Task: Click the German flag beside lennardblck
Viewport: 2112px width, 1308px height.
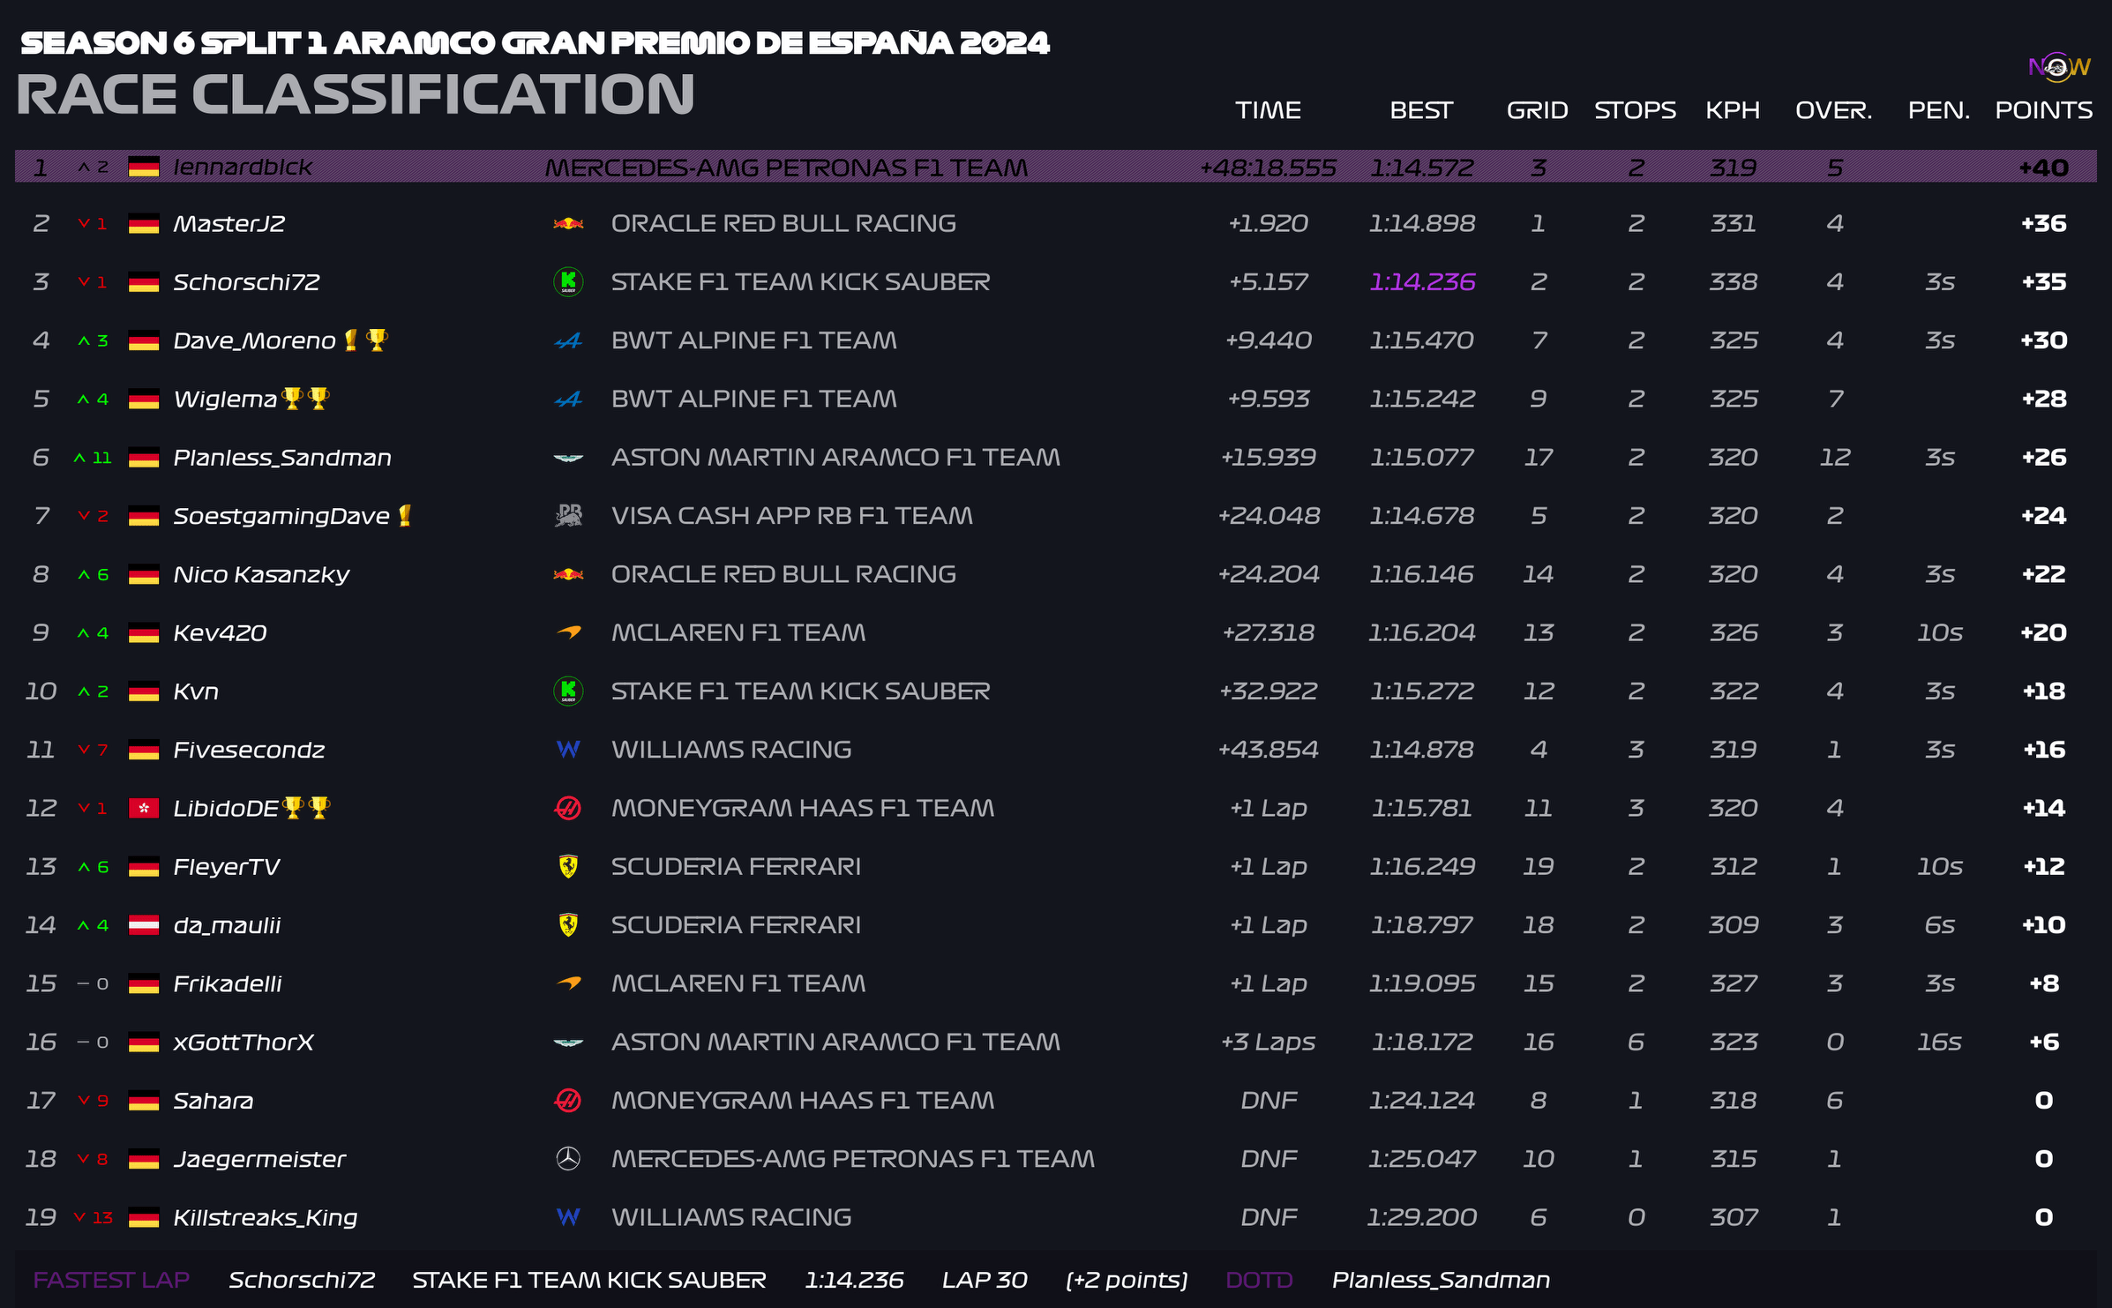Action: click(144, 167)
